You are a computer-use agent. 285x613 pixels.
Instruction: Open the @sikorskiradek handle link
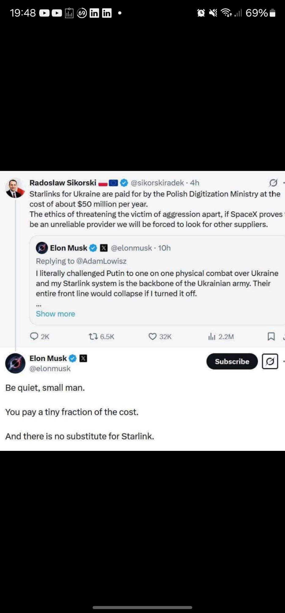click(x=157, y=183)
